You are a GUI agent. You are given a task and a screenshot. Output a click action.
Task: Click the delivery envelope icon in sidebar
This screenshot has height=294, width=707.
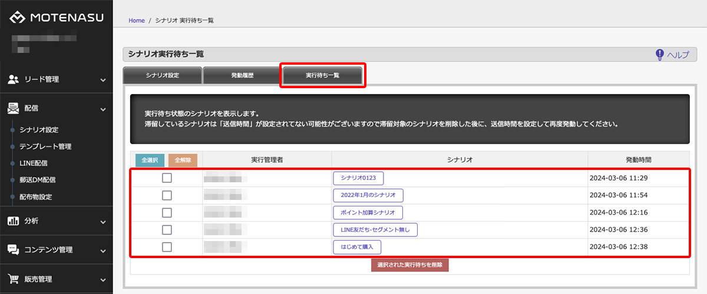13,108
